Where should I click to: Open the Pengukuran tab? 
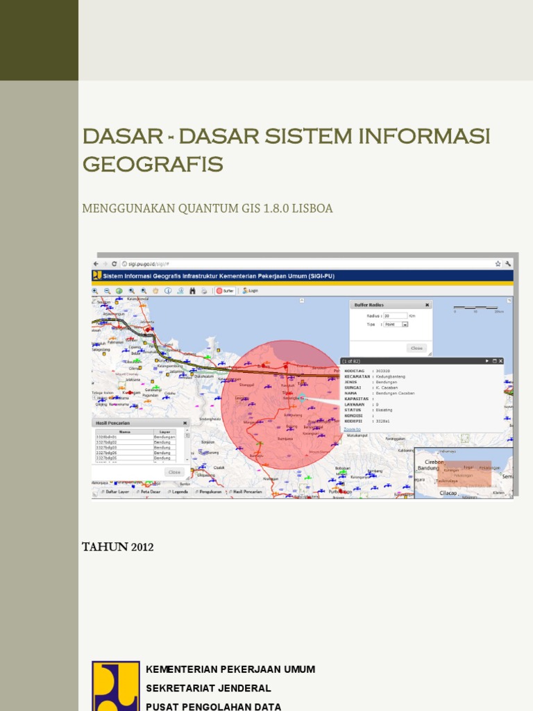tap(209, 492)
